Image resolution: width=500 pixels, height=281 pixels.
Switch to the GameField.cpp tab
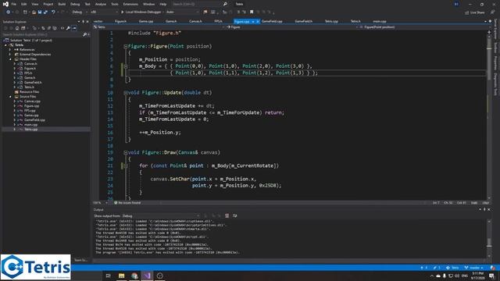[272, 21]
